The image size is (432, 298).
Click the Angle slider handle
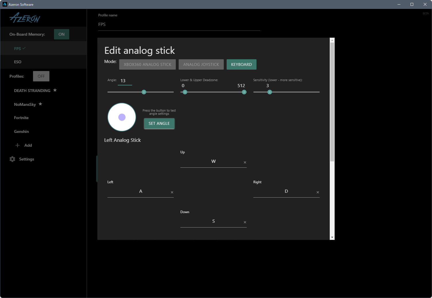[144, 92]
